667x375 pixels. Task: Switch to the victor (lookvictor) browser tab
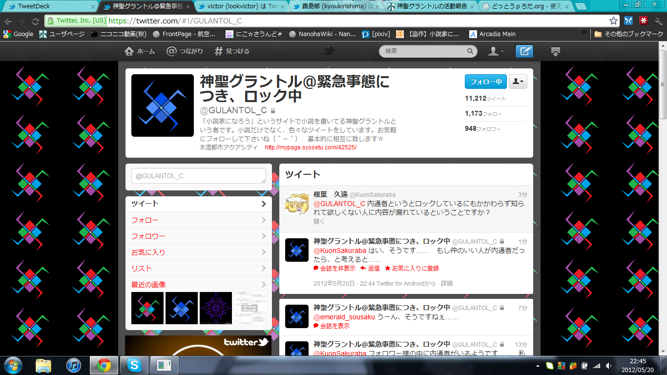coord(242,6)
